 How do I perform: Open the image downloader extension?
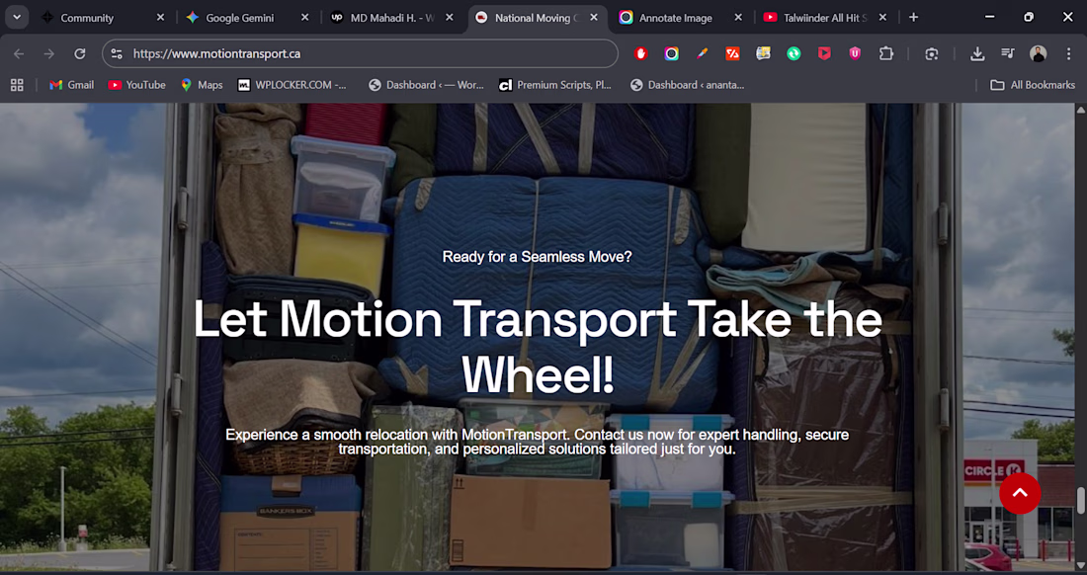coord(763,54)
